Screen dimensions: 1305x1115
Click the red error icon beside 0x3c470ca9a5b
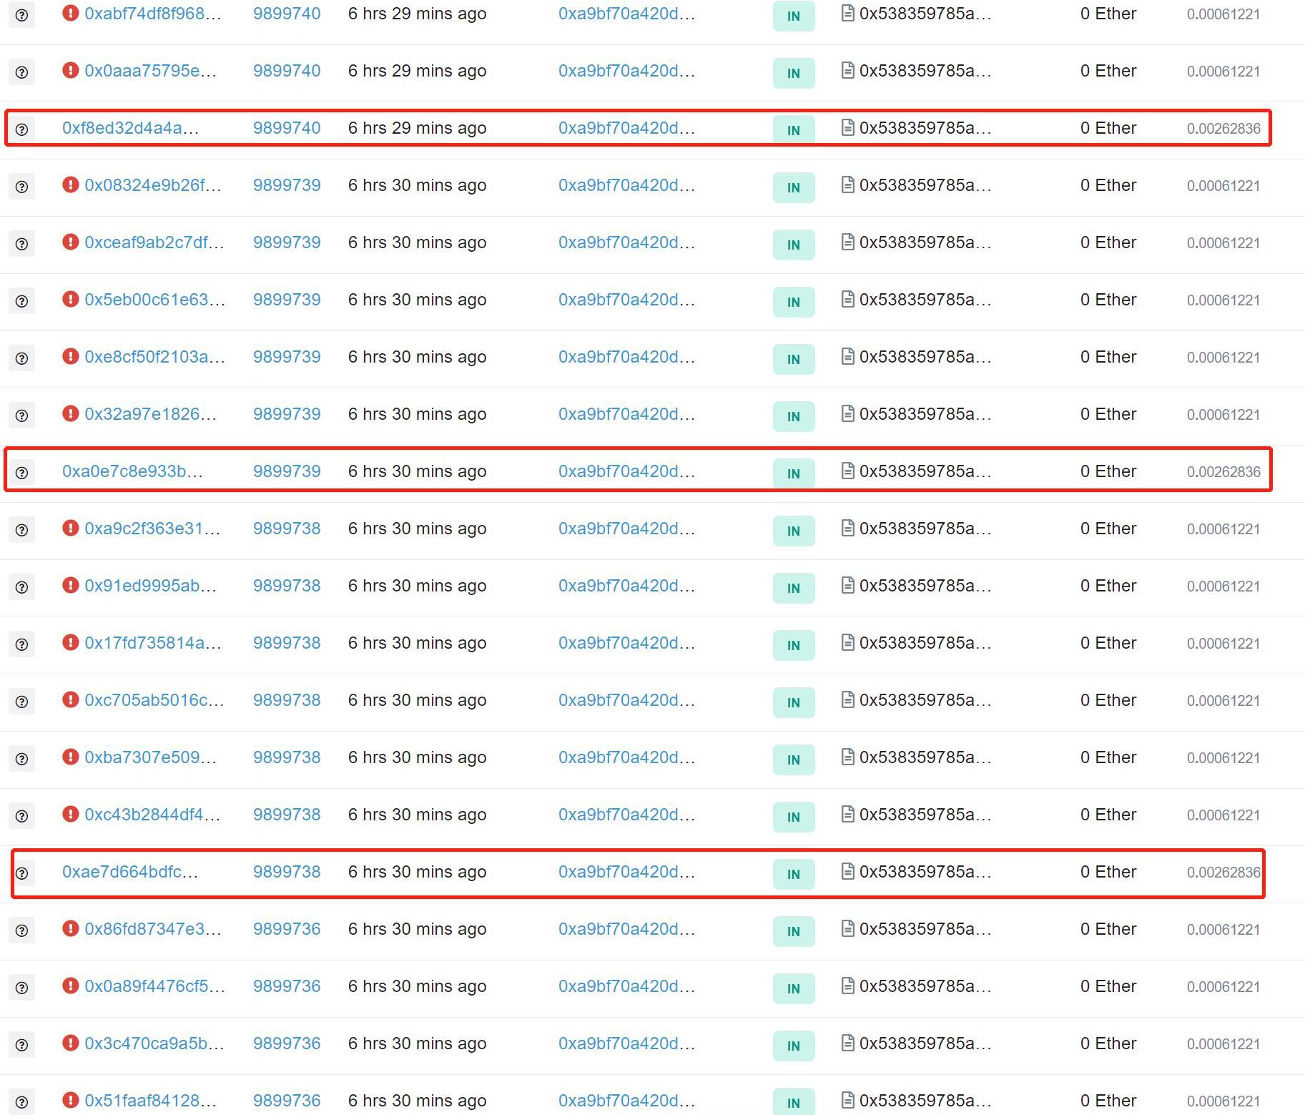[x=70, y=1043]
